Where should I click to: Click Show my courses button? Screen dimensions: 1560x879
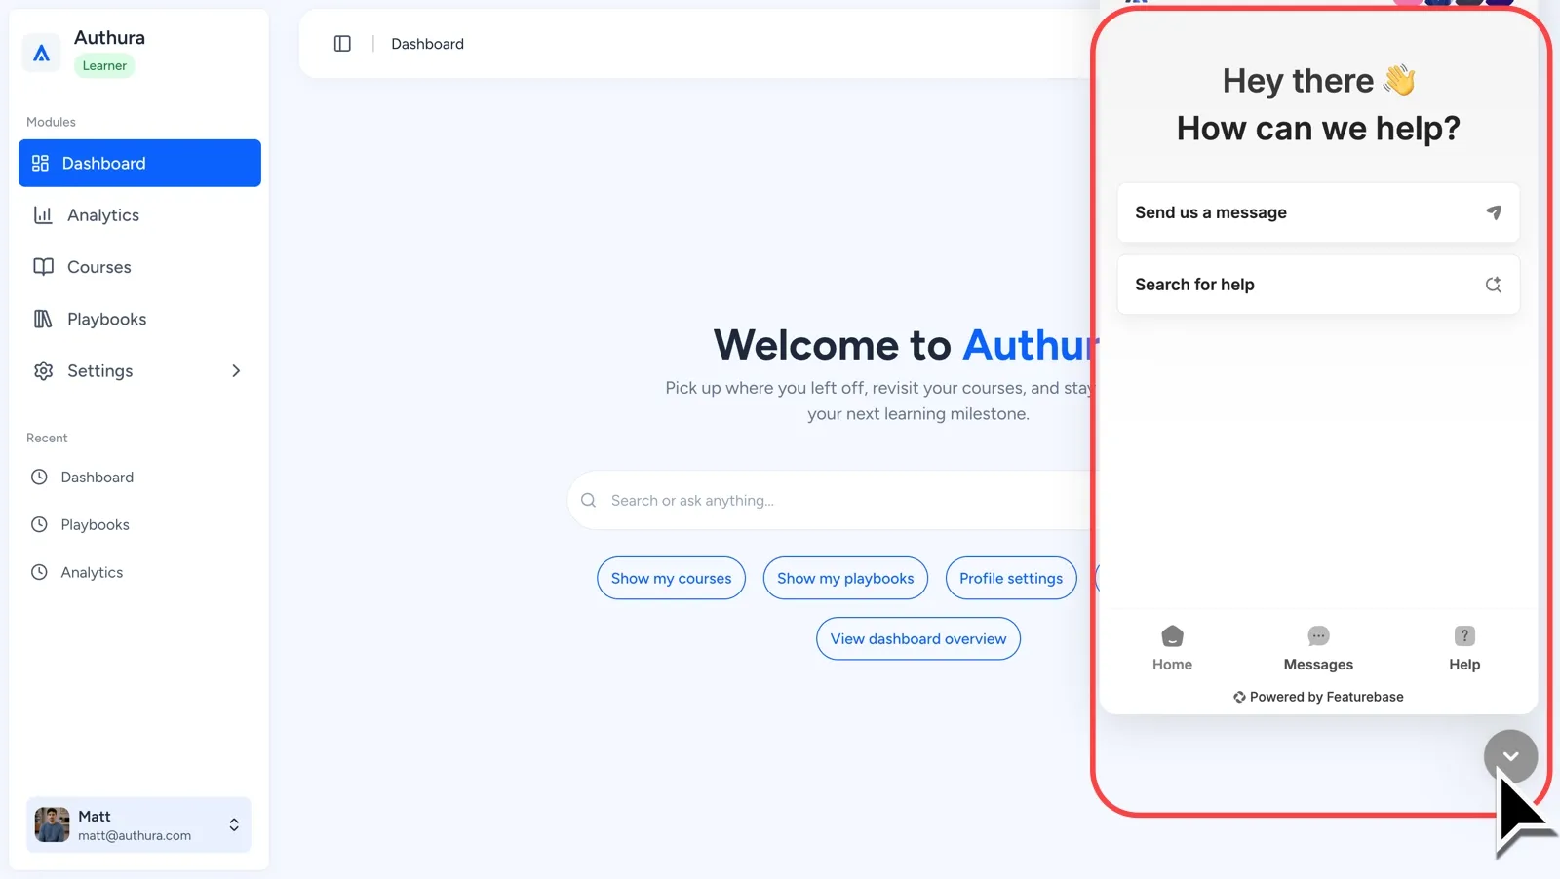click(x=671, y=579)
